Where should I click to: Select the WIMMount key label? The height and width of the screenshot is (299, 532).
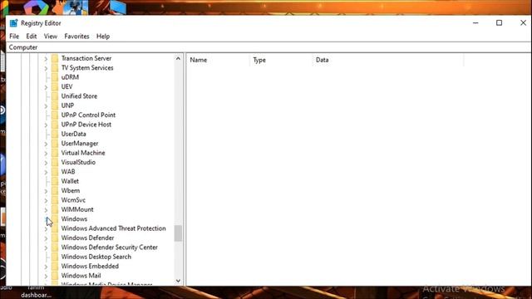click(77, 209)
